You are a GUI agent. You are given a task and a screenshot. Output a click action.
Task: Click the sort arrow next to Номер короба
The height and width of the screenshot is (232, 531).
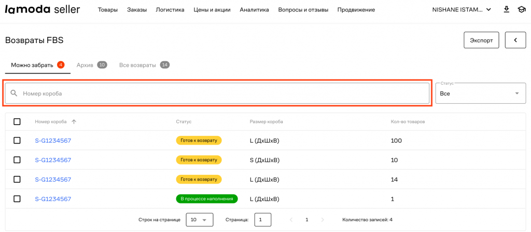coord(74,121)
